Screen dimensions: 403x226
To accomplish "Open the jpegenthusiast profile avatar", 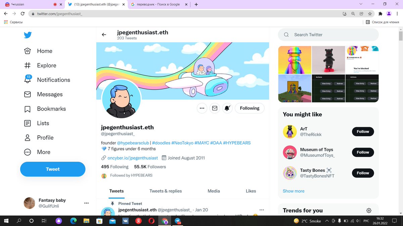I will pyautogui.click(x=121, y=99).
